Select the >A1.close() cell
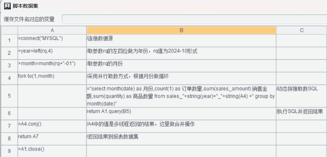The width and height of the screenshot is (327, 157). pos(52,151)
